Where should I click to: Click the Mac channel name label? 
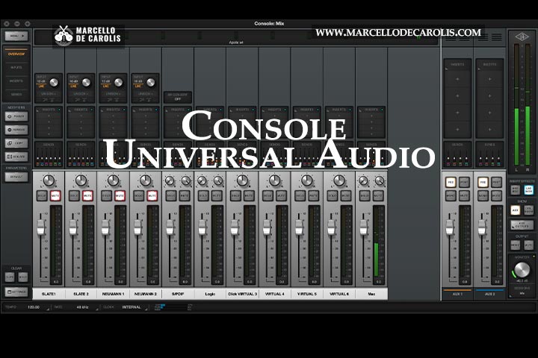(x=371, y=294)
